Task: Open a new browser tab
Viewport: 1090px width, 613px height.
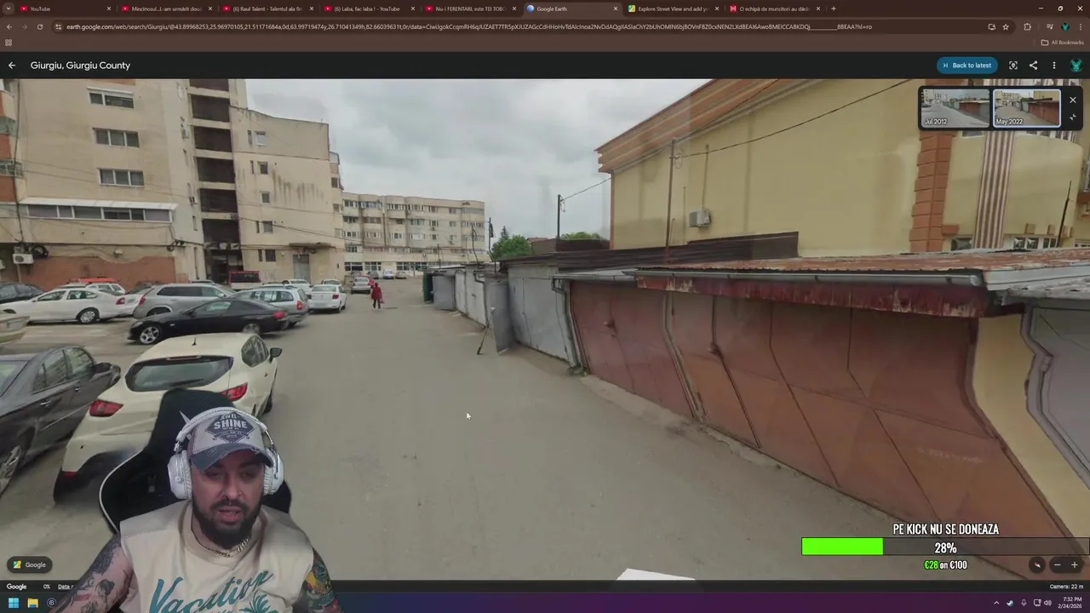Action: coord(833,9)
